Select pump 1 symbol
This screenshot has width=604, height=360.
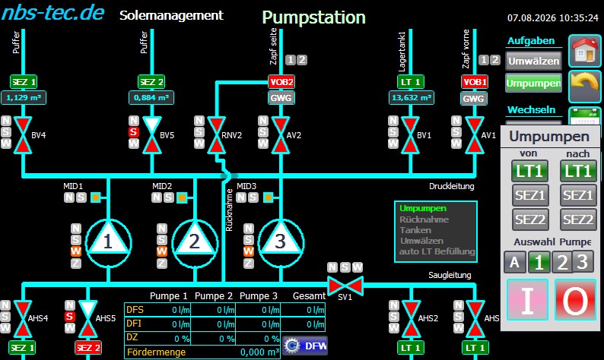click(108, 242)
